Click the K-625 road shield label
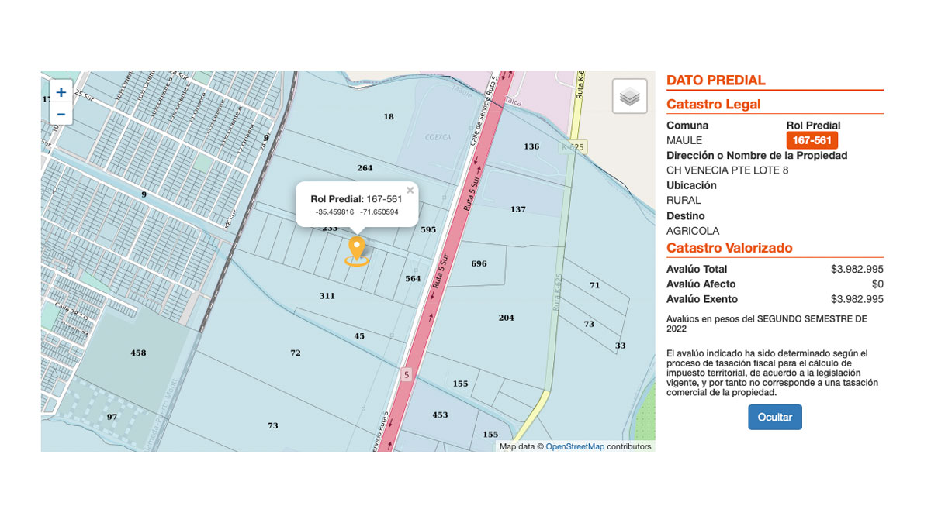 [x=574, y=146]
